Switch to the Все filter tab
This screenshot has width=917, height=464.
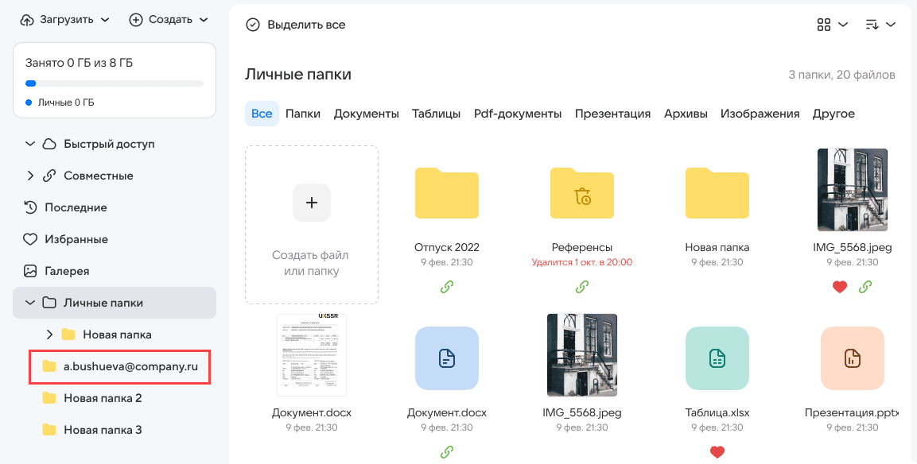click(x=262, y=114)
